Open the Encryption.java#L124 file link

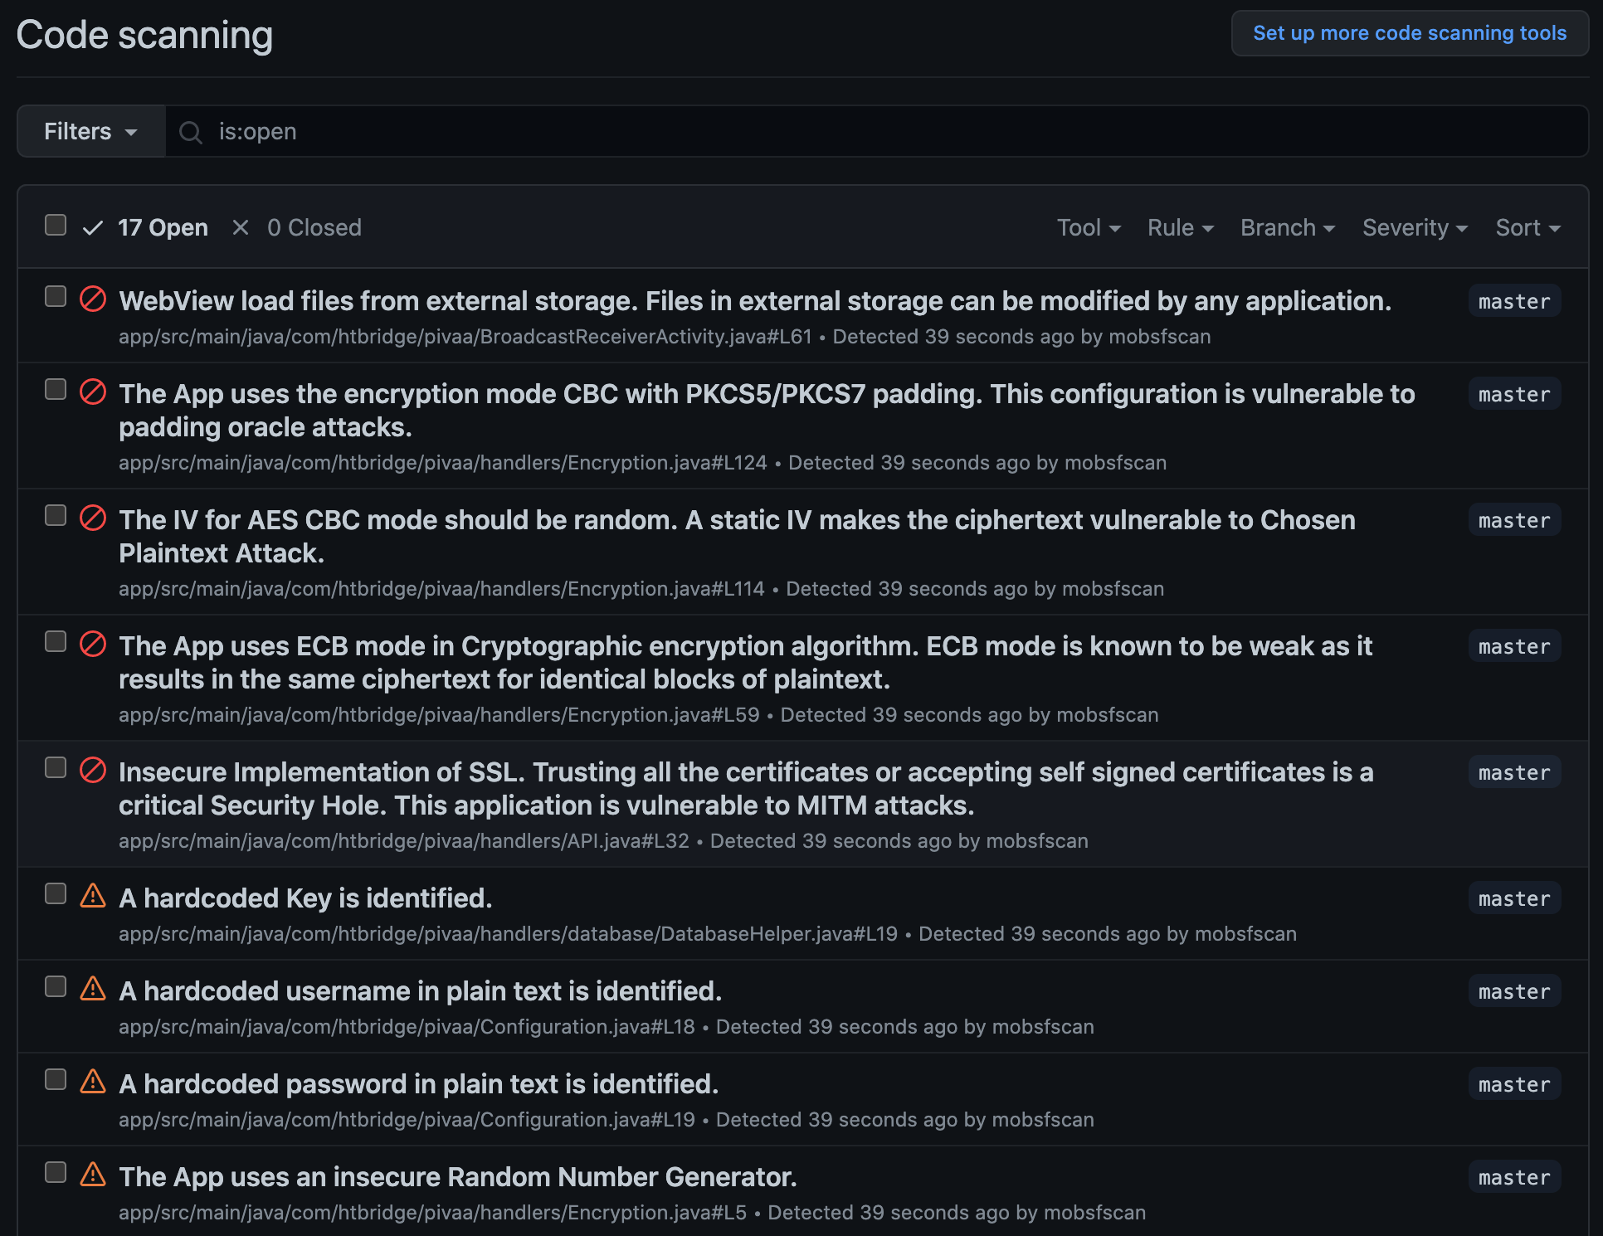[442, 462]
